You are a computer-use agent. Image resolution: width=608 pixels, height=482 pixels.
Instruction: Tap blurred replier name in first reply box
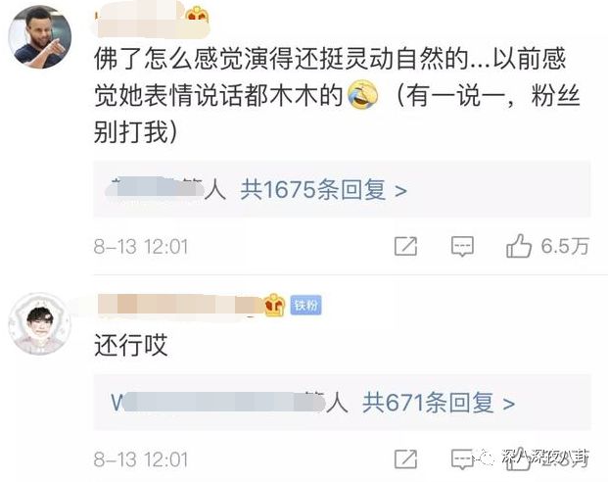coord(155,189)
